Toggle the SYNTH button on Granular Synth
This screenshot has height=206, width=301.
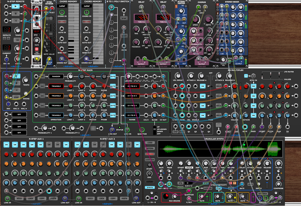[x=150, y=188]
